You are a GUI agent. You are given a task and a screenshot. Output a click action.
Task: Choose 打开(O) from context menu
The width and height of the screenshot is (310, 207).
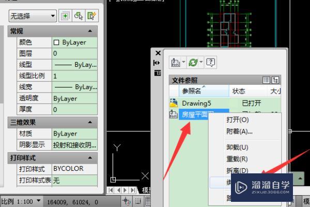[238, 120]
